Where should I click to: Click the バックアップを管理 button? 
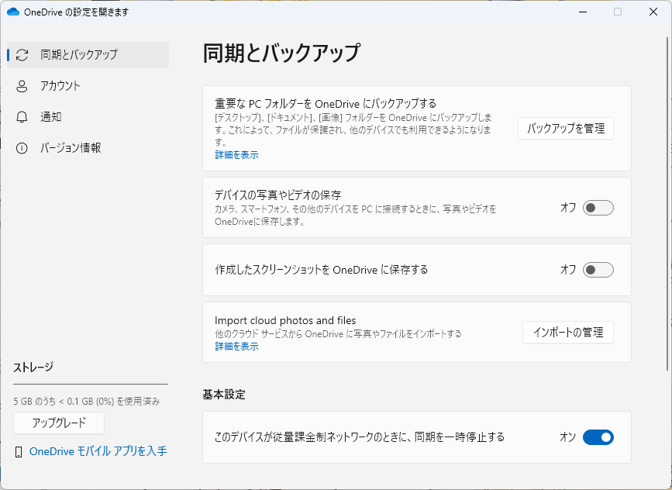566,129
